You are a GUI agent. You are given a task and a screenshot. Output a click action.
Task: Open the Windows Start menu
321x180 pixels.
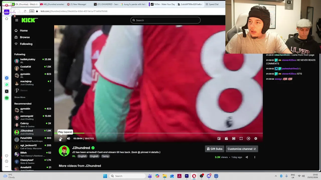click(x=105, y=176)
